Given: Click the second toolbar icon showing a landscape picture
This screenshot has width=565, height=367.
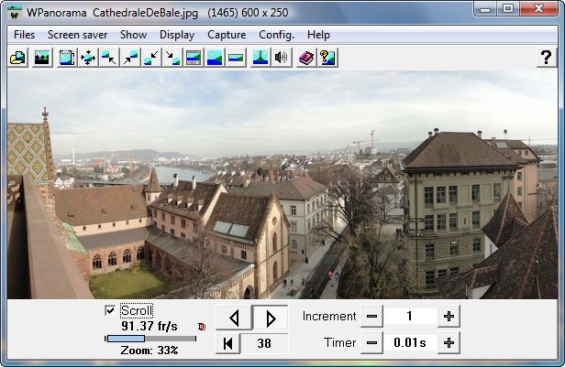Looking at the screenshot, I should 41,58.
